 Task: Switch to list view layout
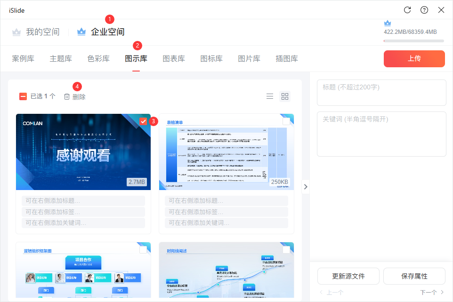[270, 96]
